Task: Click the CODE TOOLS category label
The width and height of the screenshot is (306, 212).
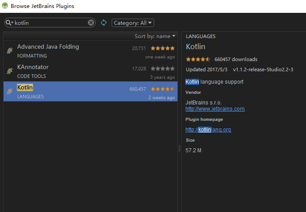Action: pyautogui.click(x=31, y=76)
